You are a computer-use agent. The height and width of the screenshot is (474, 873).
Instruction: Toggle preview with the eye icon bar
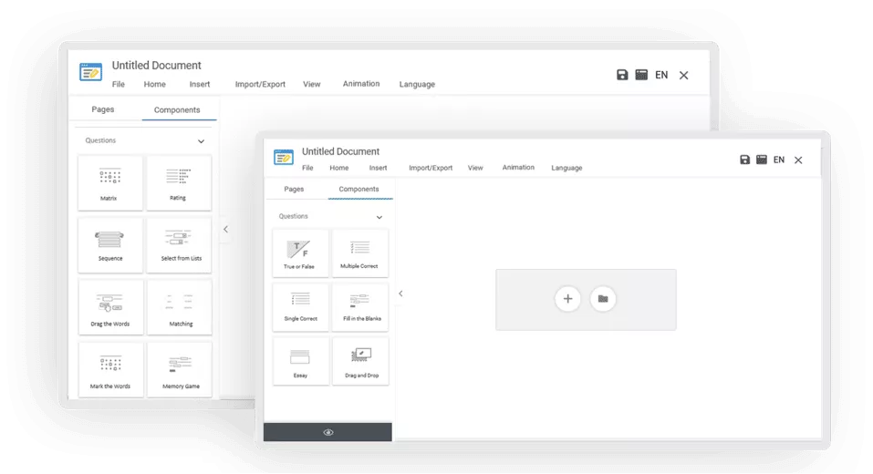(x=327, y=432)
